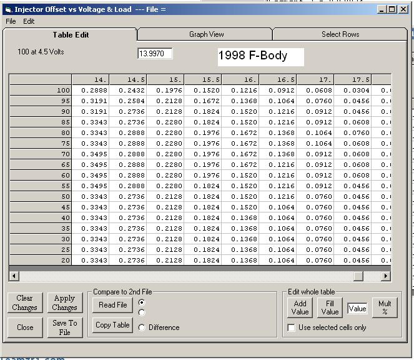414x360 pixels.
Task: Click the Save To File button
Action: point(64,327)
